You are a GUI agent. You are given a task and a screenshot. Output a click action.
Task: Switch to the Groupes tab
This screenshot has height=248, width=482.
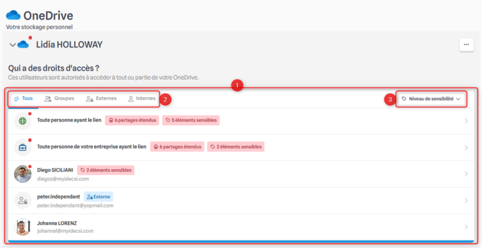(60, 98)
